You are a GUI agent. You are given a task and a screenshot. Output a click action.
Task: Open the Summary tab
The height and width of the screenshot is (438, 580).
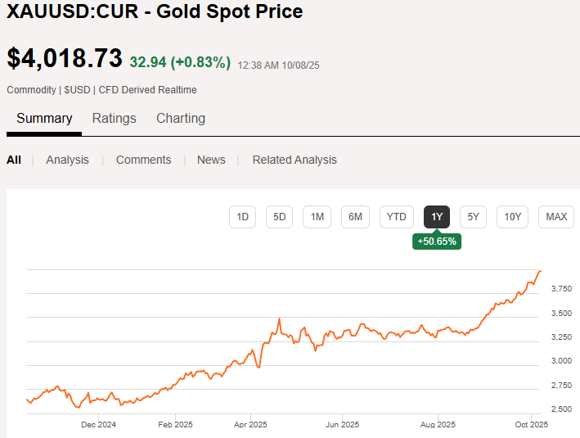44,119
